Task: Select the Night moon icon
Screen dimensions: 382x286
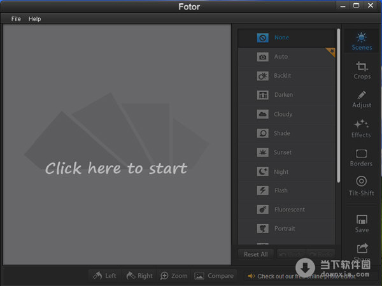Action: (262, 171)
